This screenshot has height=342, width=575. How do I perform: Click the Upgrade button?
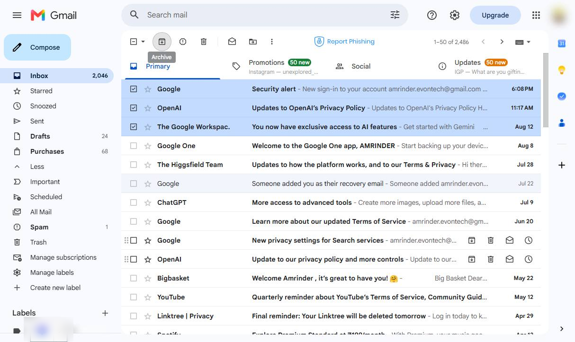495,15
